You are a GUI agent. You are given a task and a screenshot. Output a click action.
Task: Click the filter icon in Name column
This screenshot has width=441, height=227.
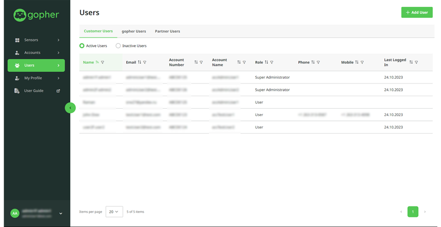click(103, 62)
